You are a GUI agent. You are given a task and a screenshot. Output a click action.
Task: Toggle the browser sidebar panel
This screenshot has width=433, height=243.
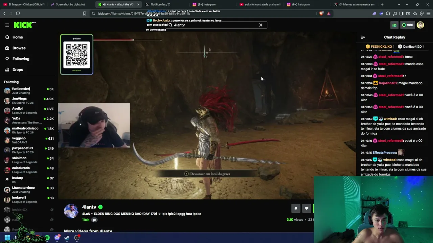pyautogui.click(x=401, y=13)
